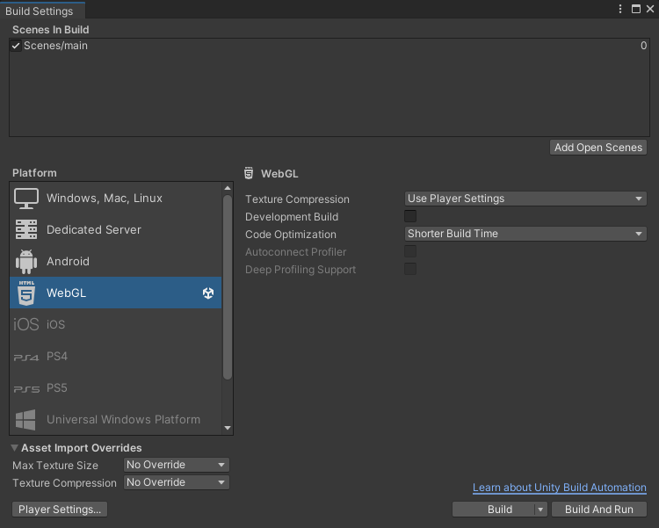Collapse the Asset Import Overrides section
This screenshot has width=659, height=528.
point(14,448)
